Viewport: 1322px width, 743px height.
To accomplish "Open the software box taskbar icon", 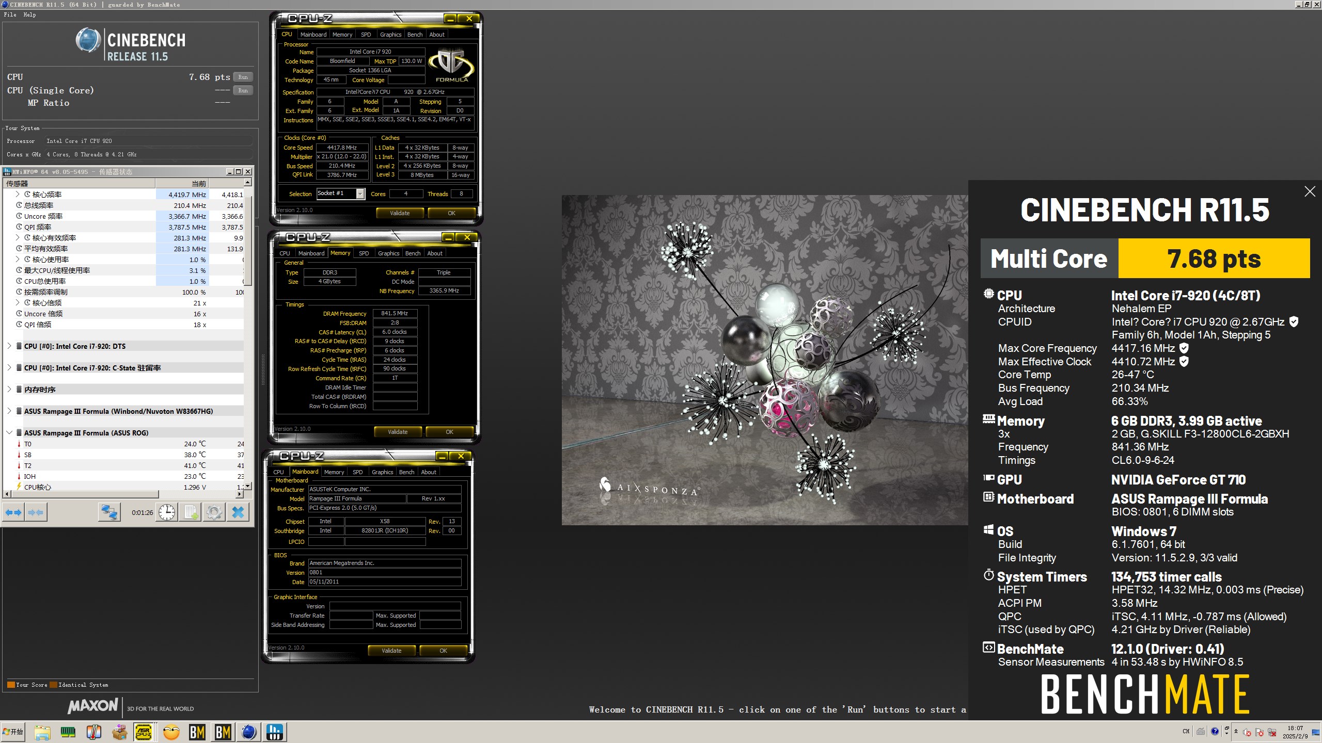I will (x=120, y=732).
